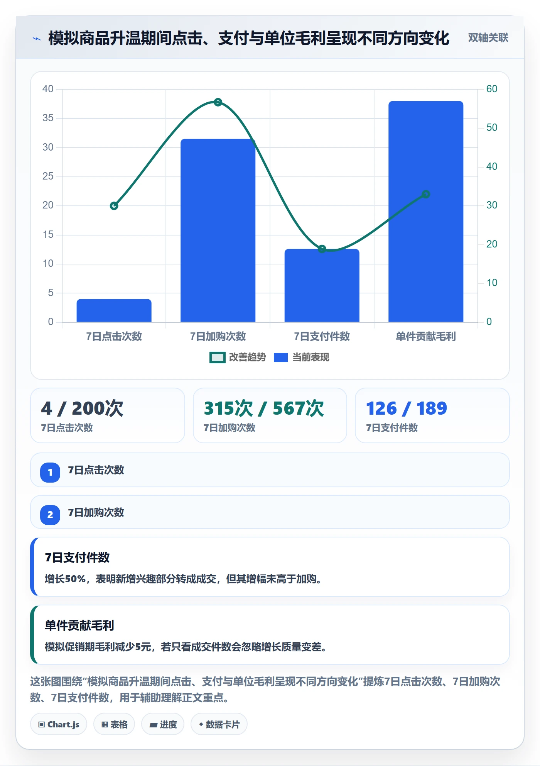
Task: Click the 单件贡献毛利 note card heading
Action: click(79, 625)
